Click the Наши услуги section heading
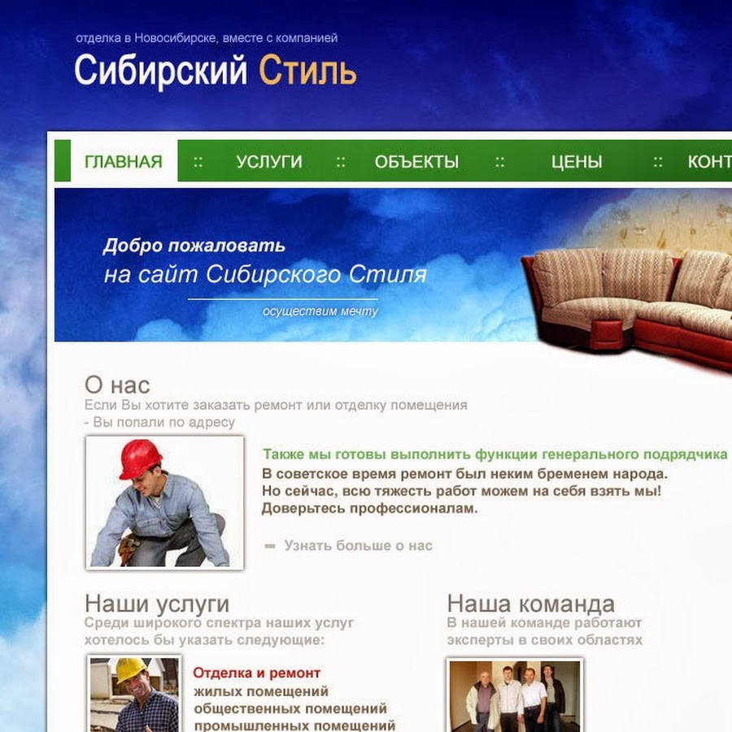Screen dimensions: 732x732 157,604
